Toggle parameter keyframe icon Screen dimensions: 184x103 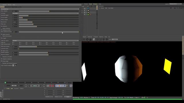pyautogui.click(x=65, y=86)
